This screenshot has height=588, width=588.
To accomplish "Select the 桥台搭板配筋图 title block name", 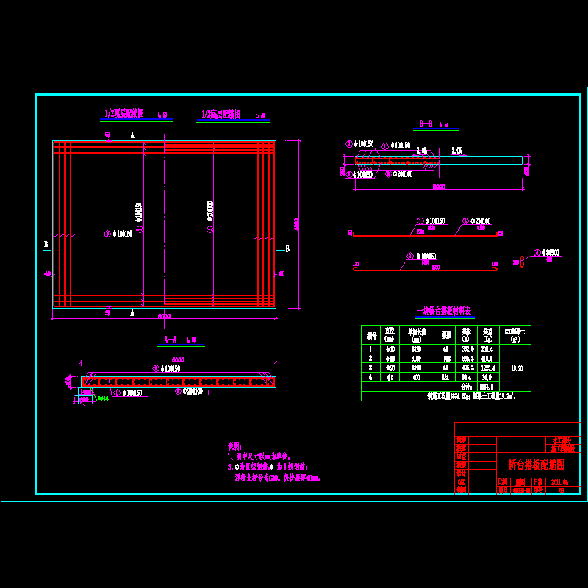I will click(x=537, y=465).
